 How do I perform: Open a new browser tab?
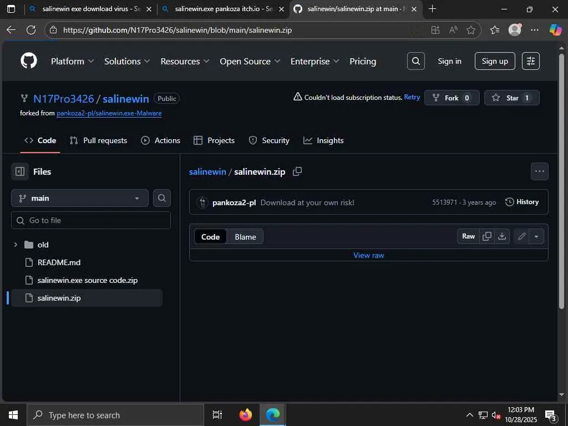click(432, 9)
